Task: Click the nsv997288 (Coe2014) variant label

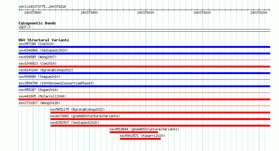Action: pos(37,44)
